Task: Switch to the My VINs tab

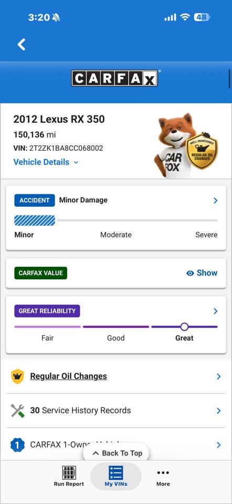Action: coord(115,476)
